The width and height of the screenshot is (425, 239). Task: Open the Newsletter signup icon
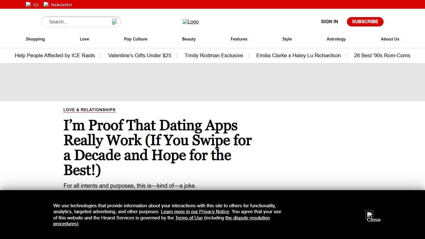[x=46, y=4]
